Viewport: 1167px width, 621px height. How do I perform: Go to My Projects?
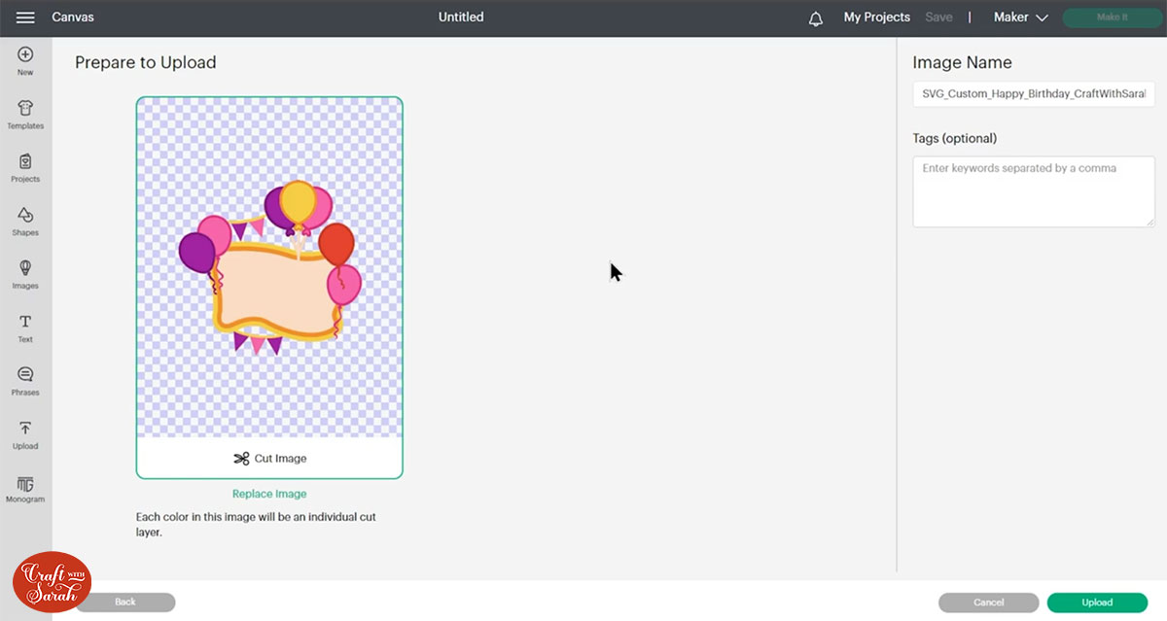tap(876, 17)
